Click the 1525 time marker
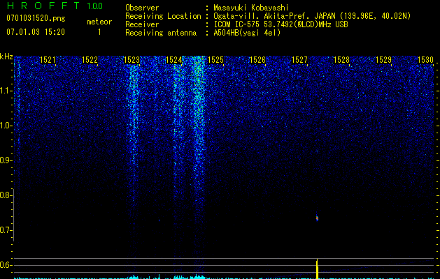The width and height of the screenshot is (440, 279). (x=215, y=60)
